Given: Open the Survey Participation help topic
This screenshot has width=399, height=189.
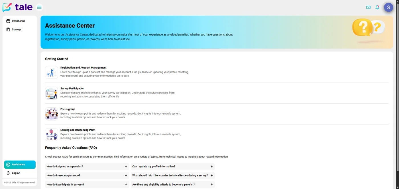Looking at the screenshot, I should point(72,88).
